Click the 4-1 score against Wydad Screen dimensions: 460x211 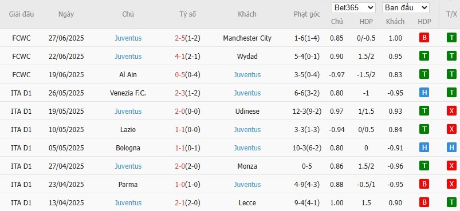(180, 56)
